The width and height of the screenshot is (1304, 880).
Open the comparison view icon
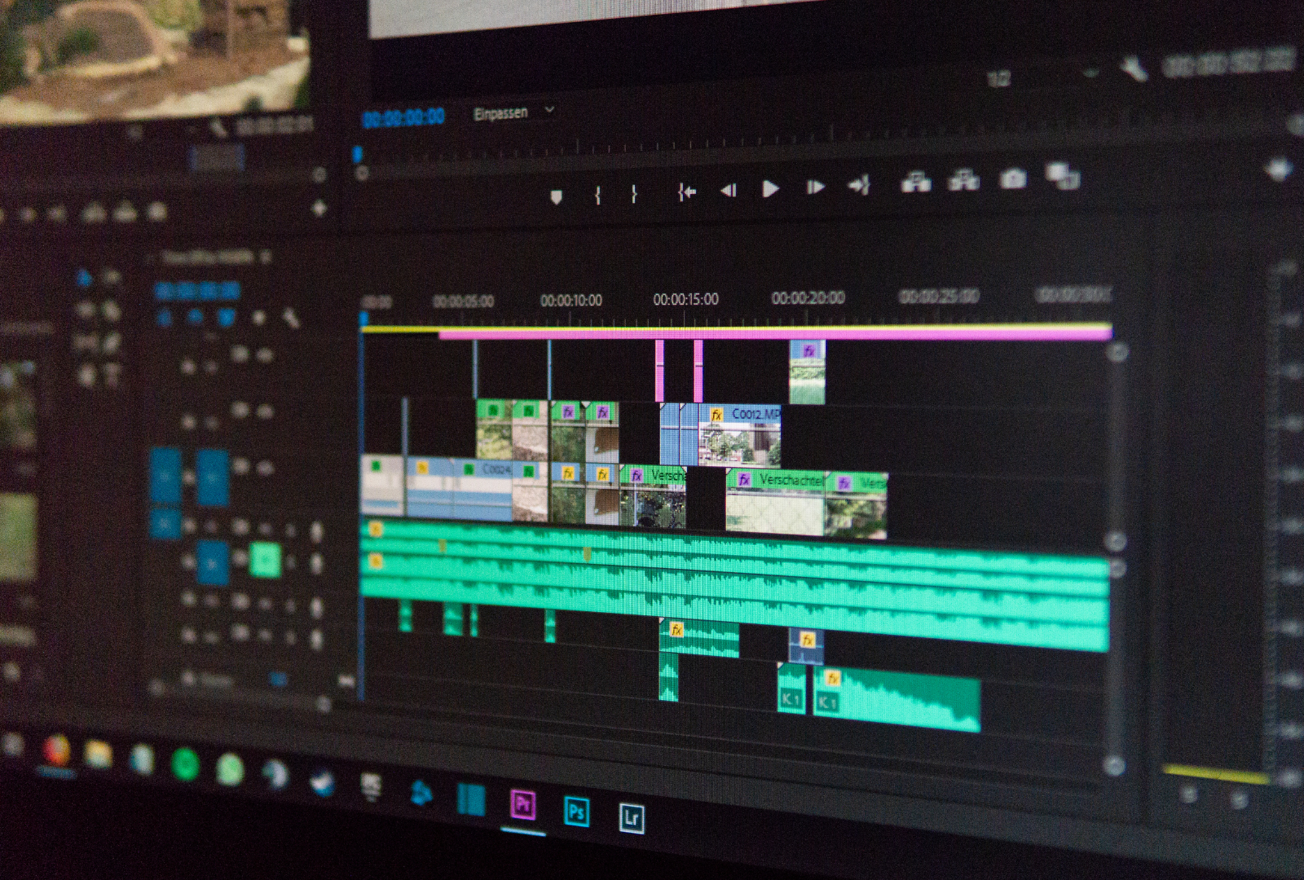coord(1063,175)
